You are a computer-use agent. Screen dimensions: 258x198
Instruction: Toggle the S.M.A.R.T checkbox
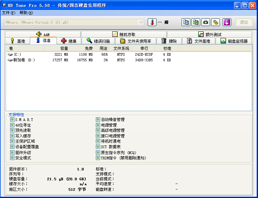point(12,119)
